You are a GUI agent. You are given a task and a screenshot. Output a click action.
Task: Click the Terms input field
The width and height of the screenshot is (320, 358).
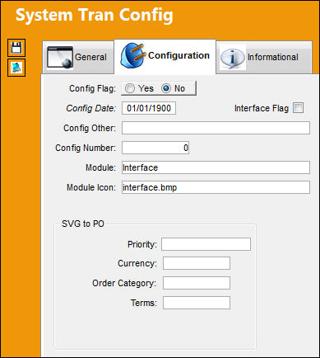point(197,303)
